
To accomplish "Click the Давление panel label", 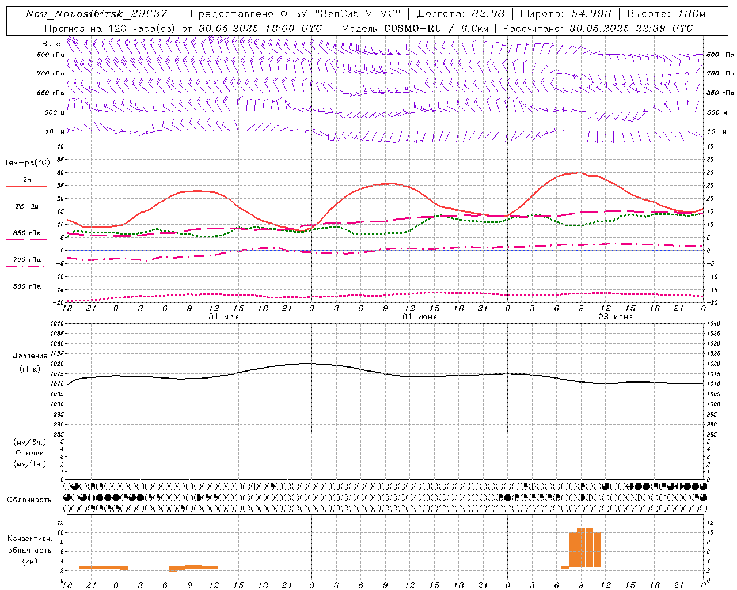I will [x=30, y=356].
